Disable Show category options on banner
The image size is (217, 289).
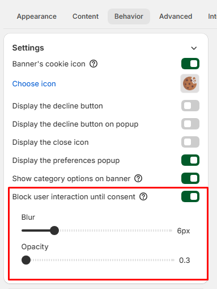click(x=190, y=178)
